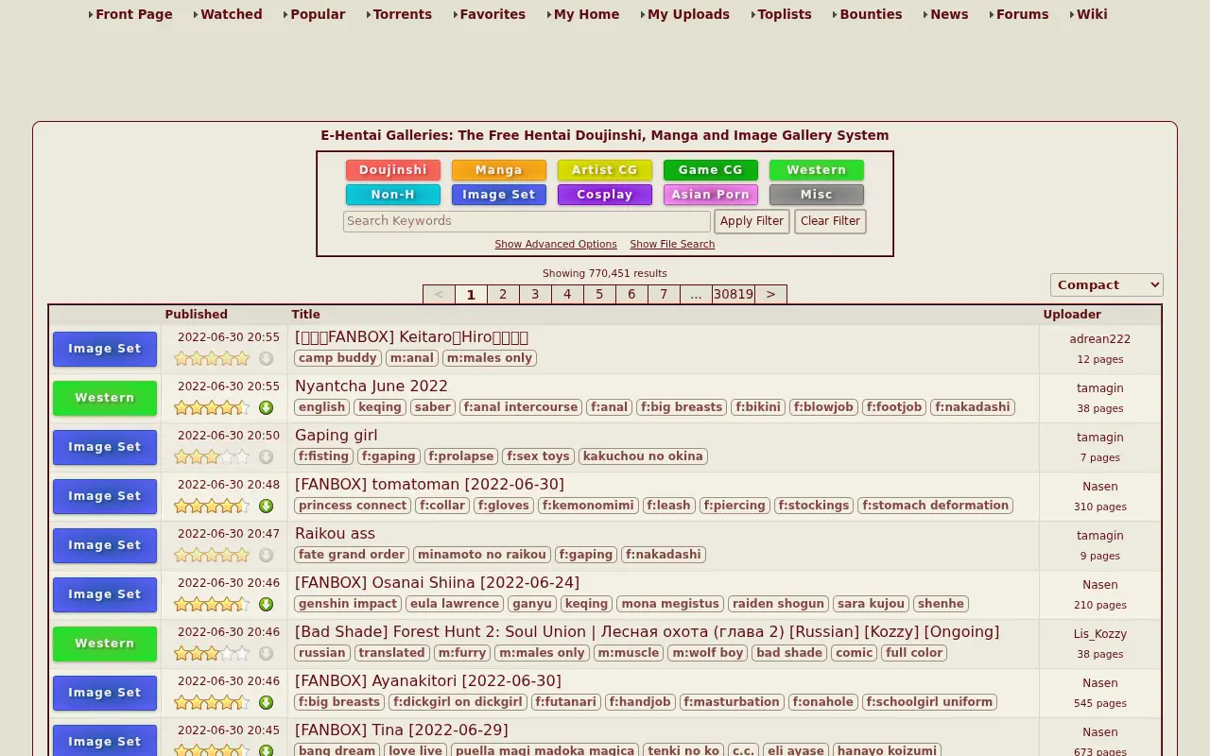The height and width of the screenshot is (756, 1210).
Task: Click the next page arrow
Action: [770, 294]
